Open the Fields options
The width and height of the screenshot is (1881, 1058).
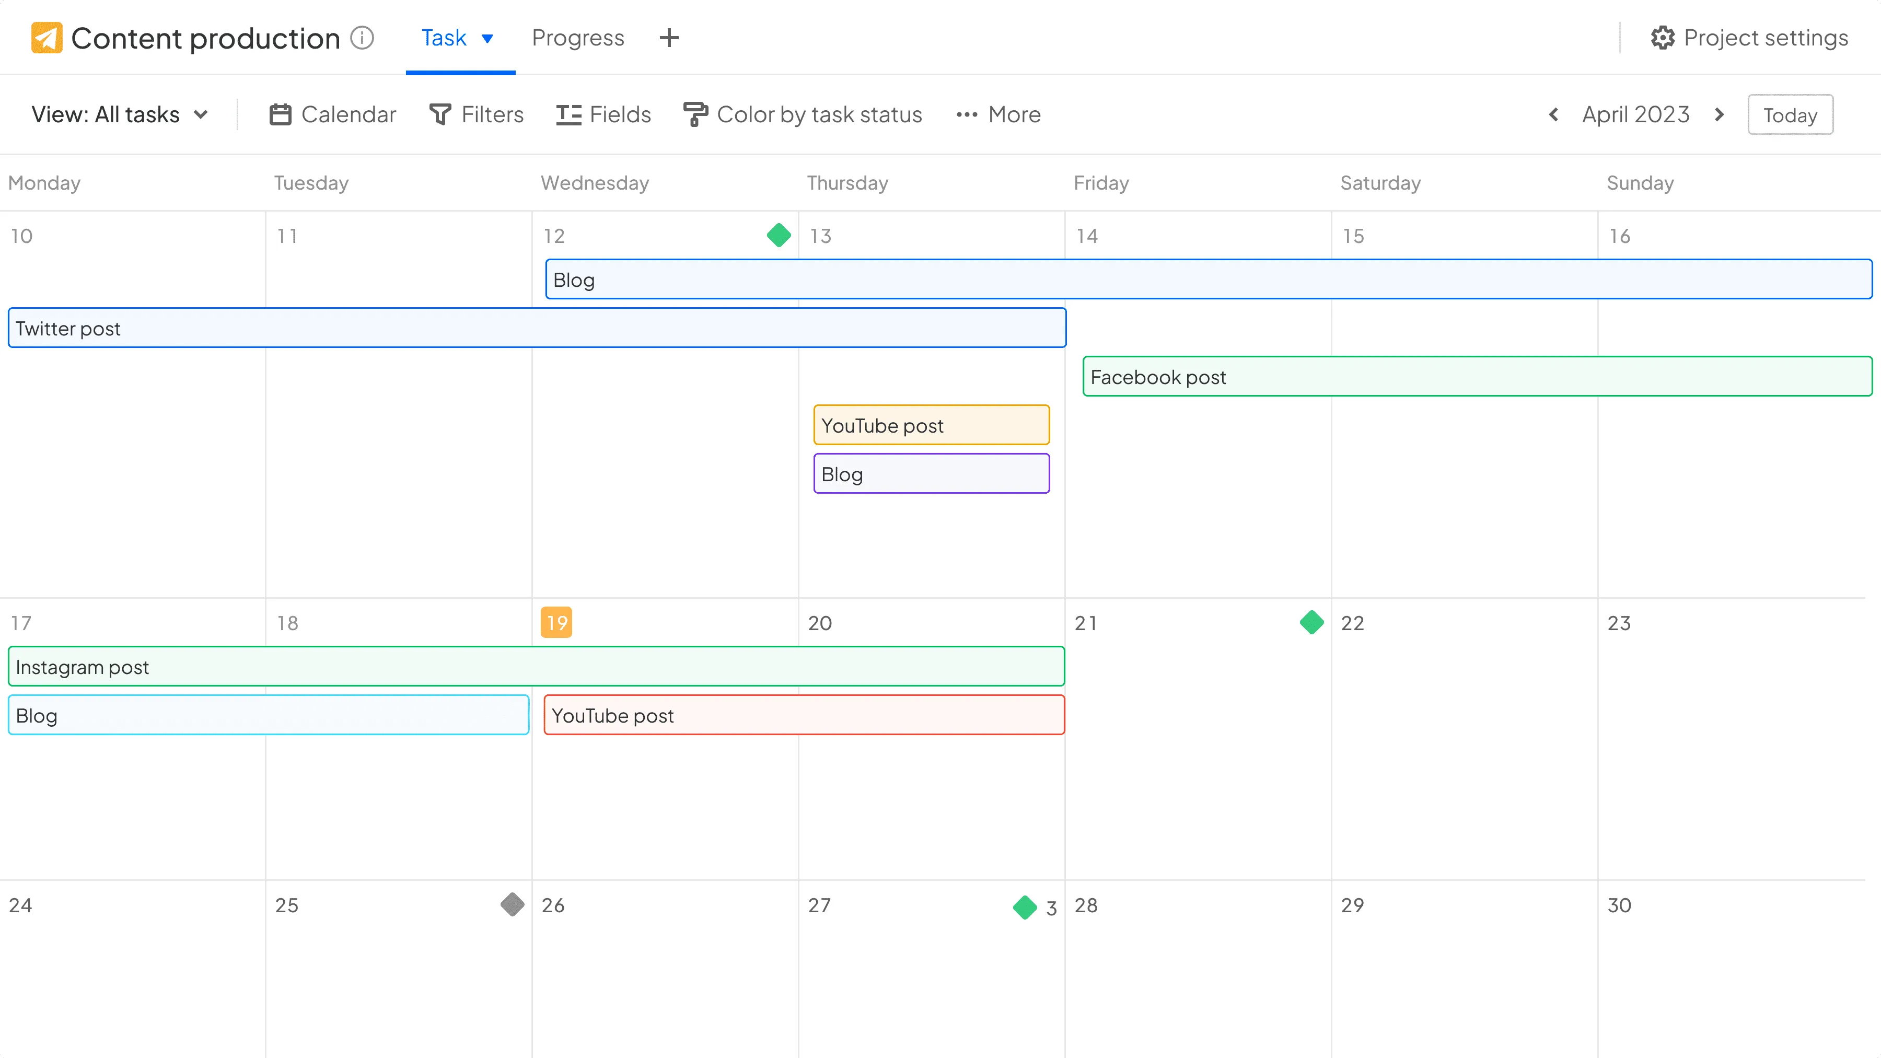(603, 114)
